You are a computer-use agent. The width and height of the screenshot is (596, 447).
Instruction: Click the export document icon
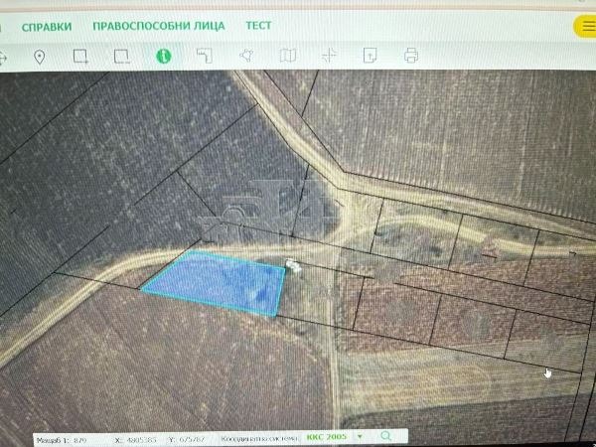(x=370, y=57)
